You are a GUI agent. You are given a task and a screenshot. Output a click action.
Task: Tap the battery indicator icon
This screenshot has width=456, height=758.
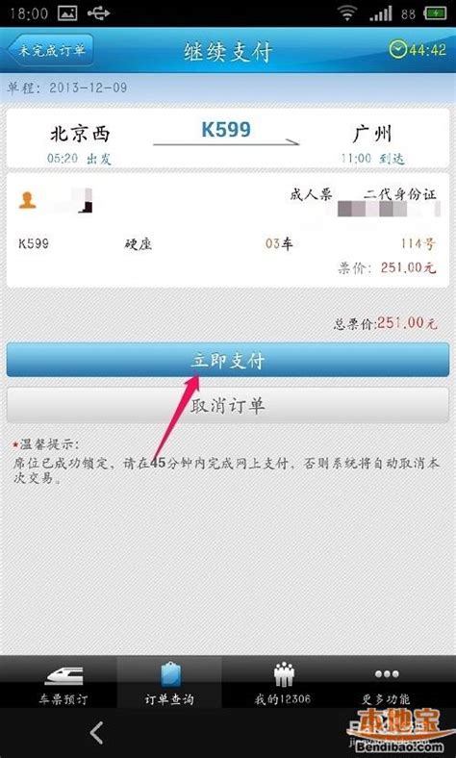pyautogui.click(x=435, y=13)
